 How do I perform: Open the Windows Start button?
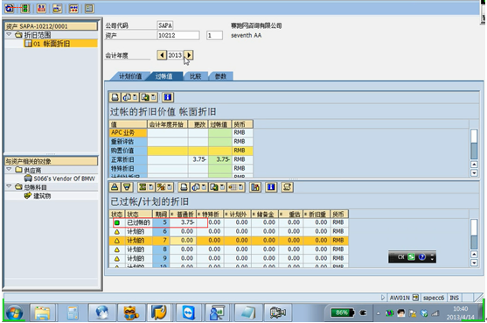pyautogui.click(x=14, y=312)
